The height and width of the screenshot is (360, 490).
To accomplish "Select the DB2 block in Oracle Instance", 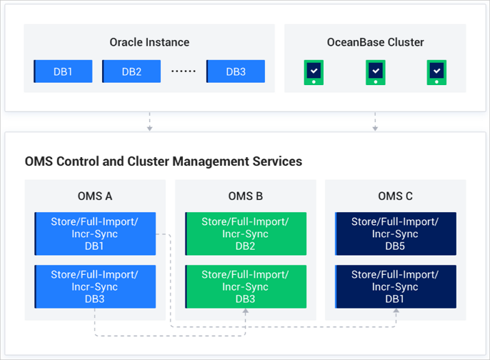I will [x=132, y=71].
